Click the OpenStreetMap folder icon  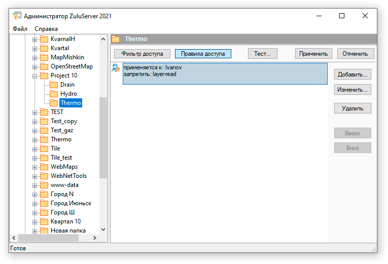pyautogui.click(x=44, y=66)
